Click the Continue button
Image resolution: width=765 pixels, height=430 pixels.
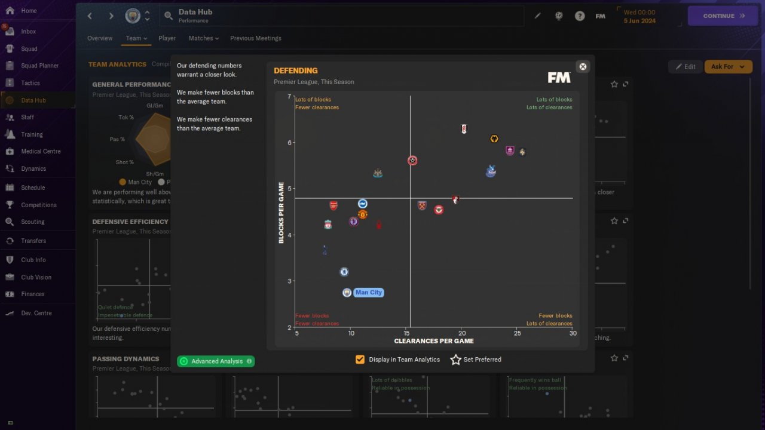click(724, 16)
